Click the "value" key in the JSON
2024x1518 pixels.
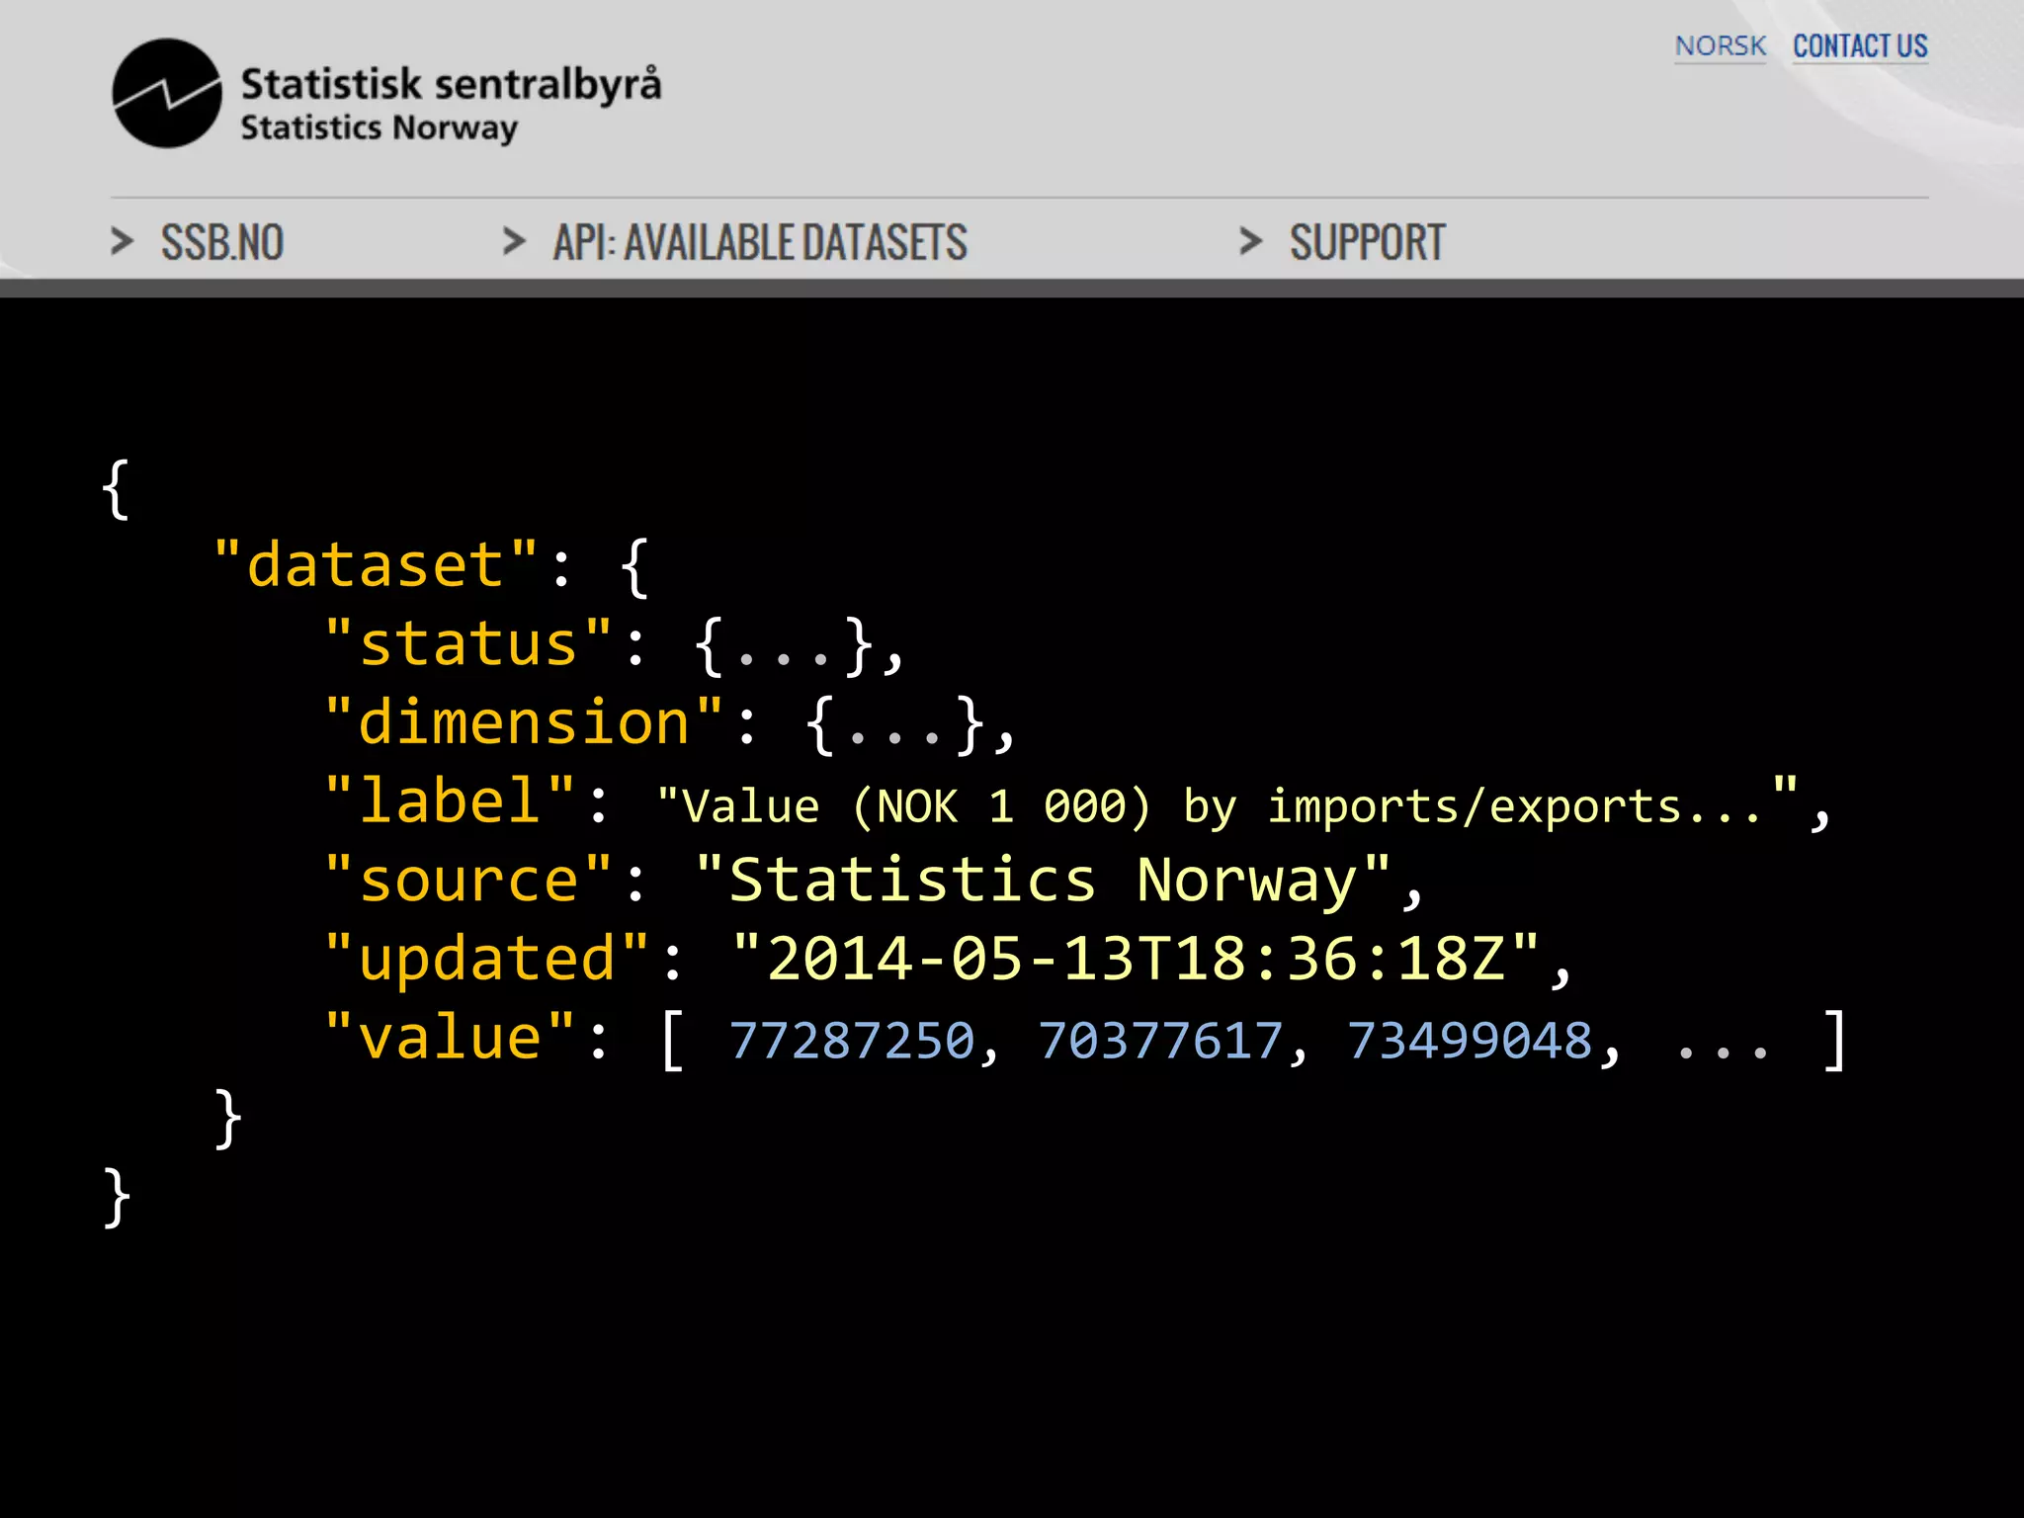pyautogui.click(x=450, y=1038)
